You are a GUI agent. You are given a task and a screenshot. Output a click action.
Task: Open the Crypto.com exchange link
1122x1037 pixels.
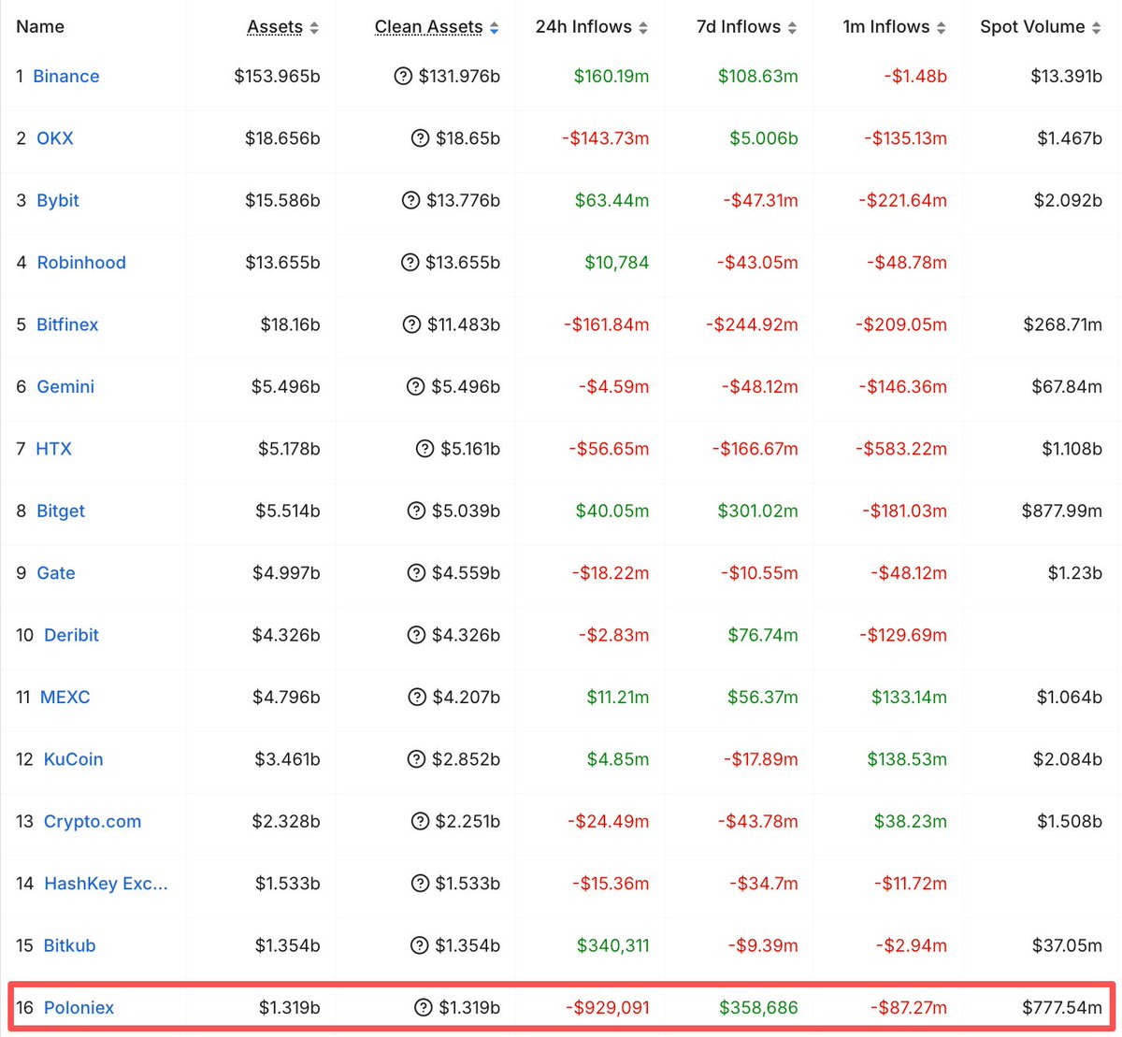pyautogui.click(x=93, y=821)
